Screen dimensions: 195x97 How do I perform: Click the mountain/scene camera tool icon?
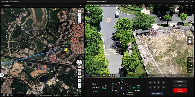[92, 75]
